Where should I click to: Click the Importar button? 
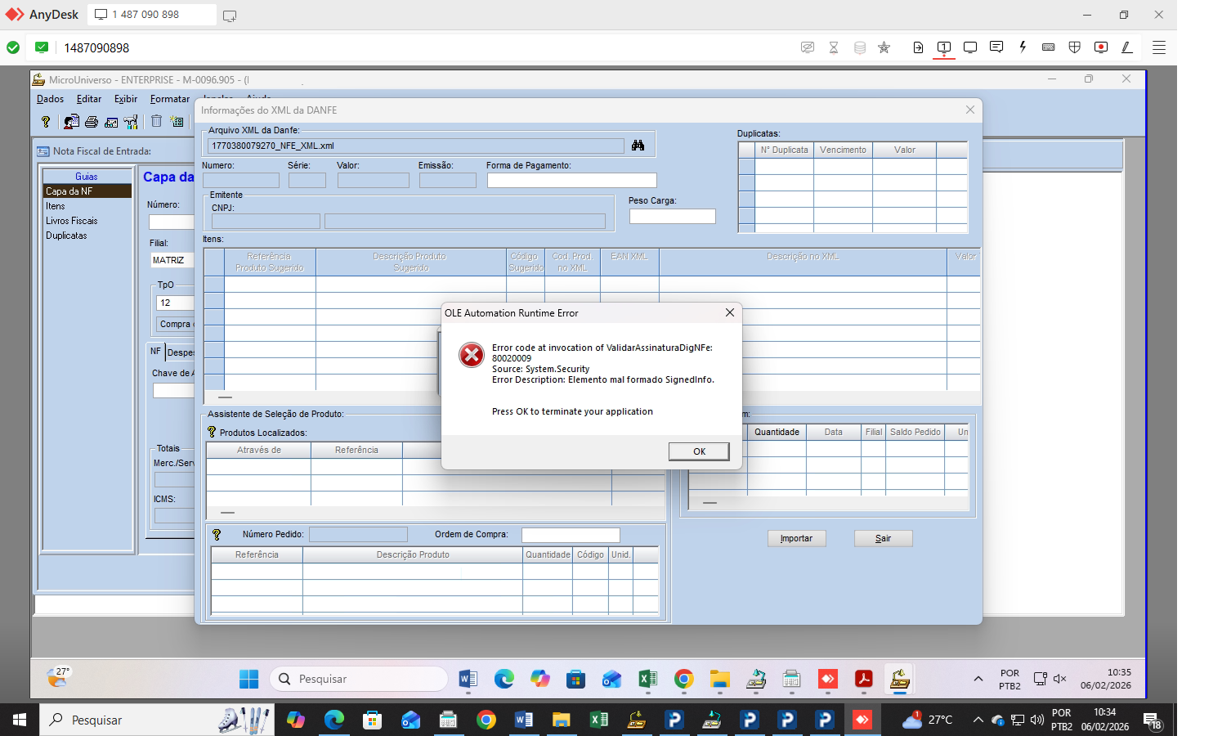(x=796, y=538)
